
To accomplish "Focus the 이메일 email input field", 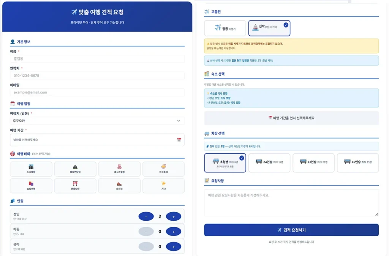I will click(97, 93).
